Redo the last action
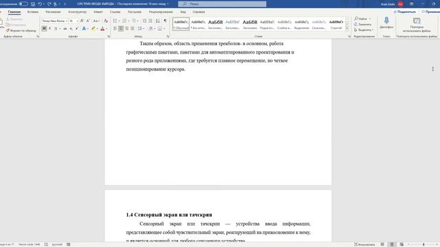 coord(49,4)
